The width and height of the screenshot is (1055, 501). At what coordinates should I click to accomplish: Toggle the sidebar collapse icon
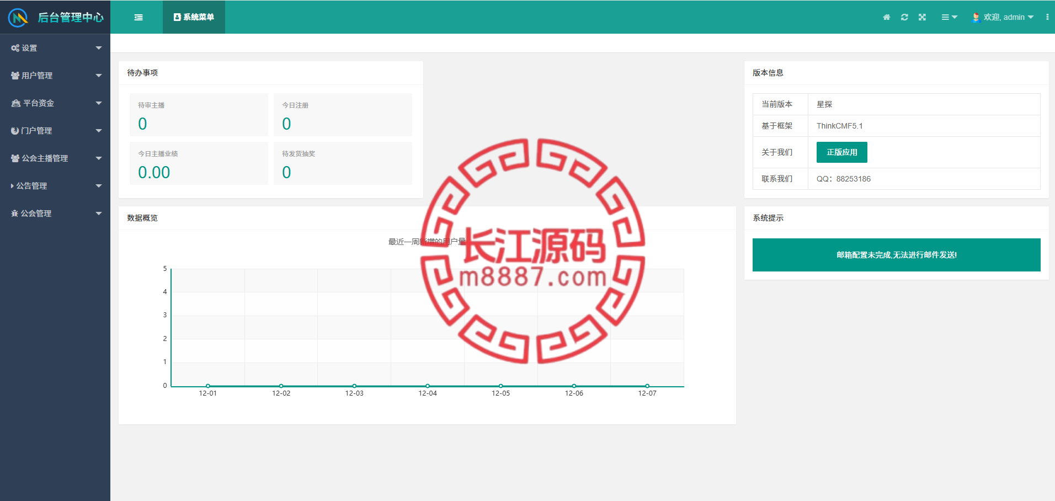click(138, 18)
